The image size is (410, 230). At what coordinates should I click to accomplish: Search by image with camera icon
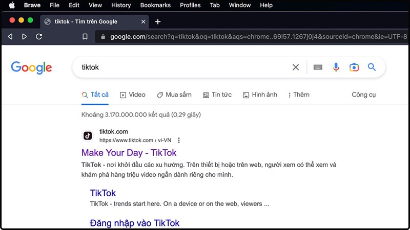click(x=354, y=67)
